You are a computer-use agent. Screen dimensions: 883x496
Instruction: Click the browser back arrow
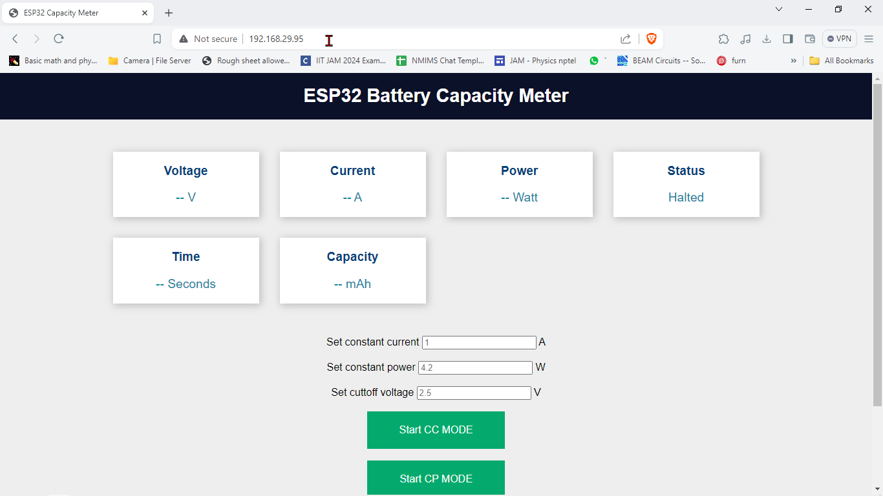[16, 39]
